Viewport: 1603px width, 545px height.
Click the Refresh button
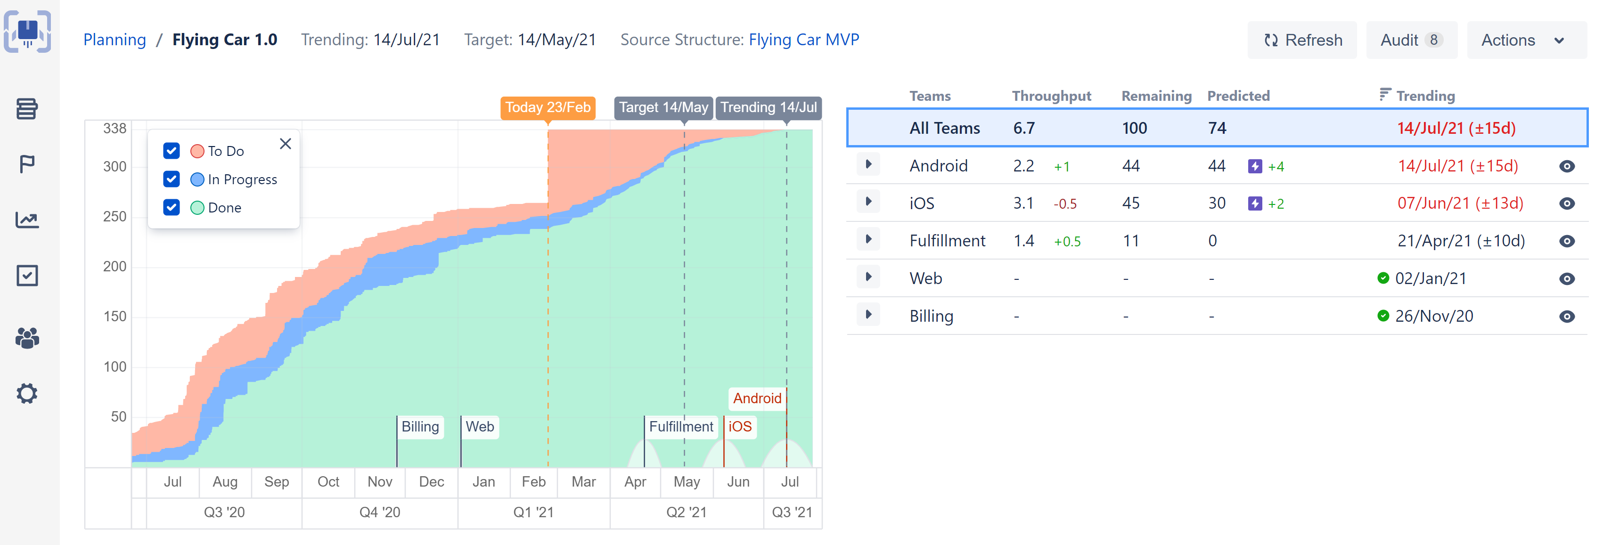1302,41
